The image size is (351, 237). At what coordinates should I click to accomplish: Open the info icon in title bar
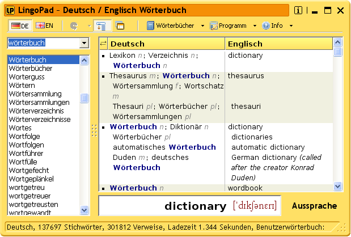coord(298,10)
